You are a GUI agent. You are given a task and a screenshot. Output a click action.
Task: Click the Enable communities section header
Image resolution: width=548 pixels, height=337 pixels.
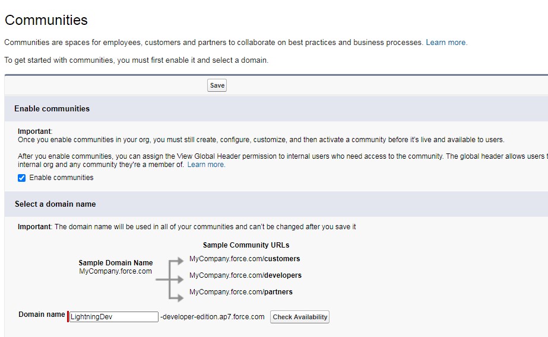52,109
